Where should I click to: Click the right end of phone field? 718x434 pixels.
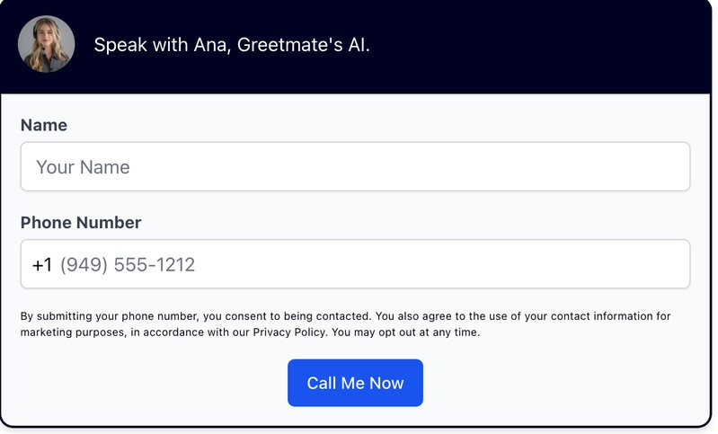(665, 265)
